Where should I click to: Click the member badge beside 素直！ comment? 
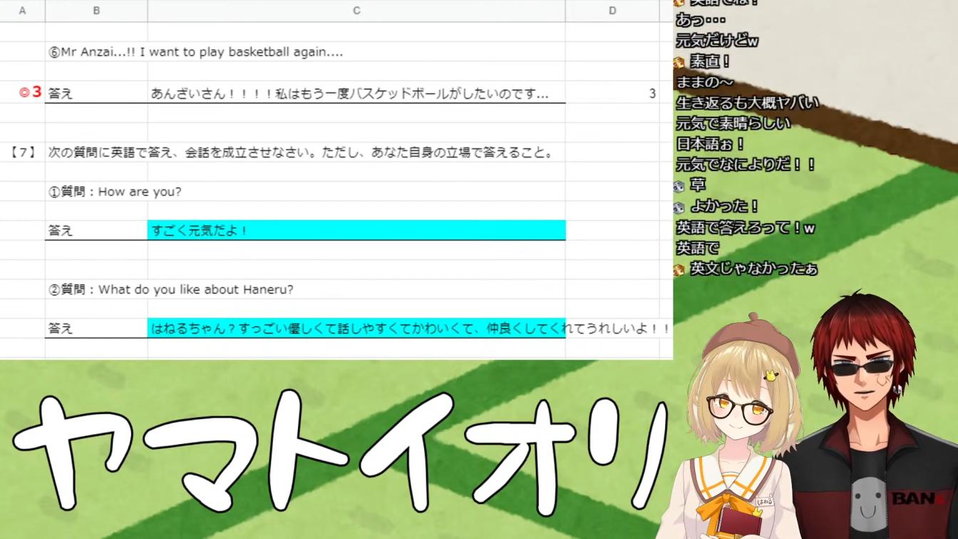679,62
